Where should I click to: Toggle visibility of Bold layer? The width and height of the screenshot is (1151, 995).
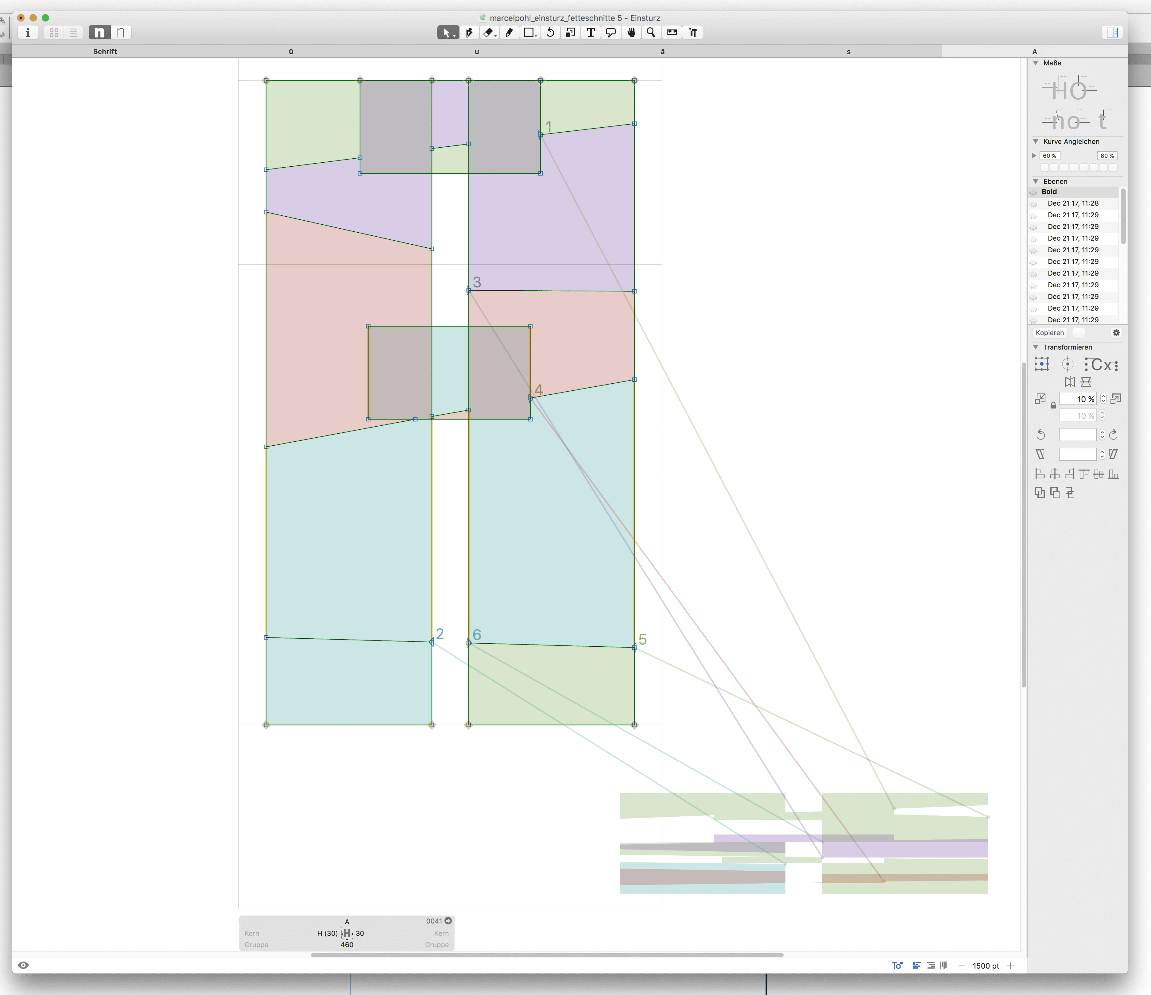tap(1033, 192)
